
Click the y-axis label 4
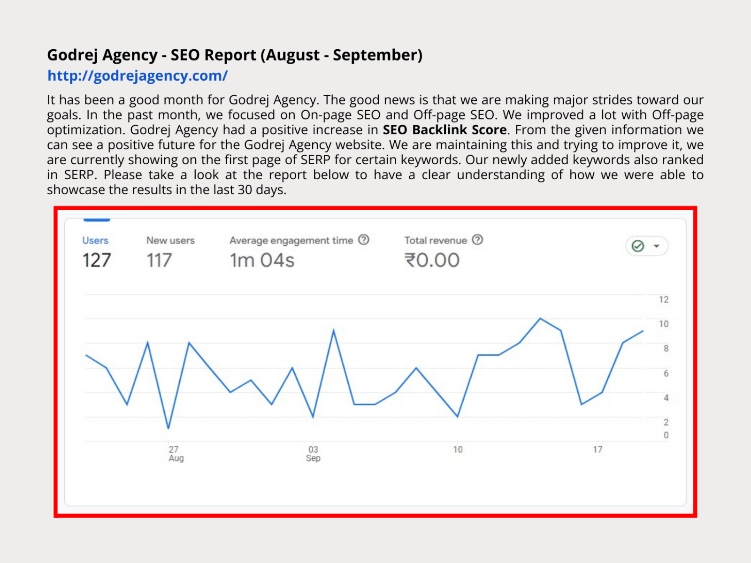point(666,398)
